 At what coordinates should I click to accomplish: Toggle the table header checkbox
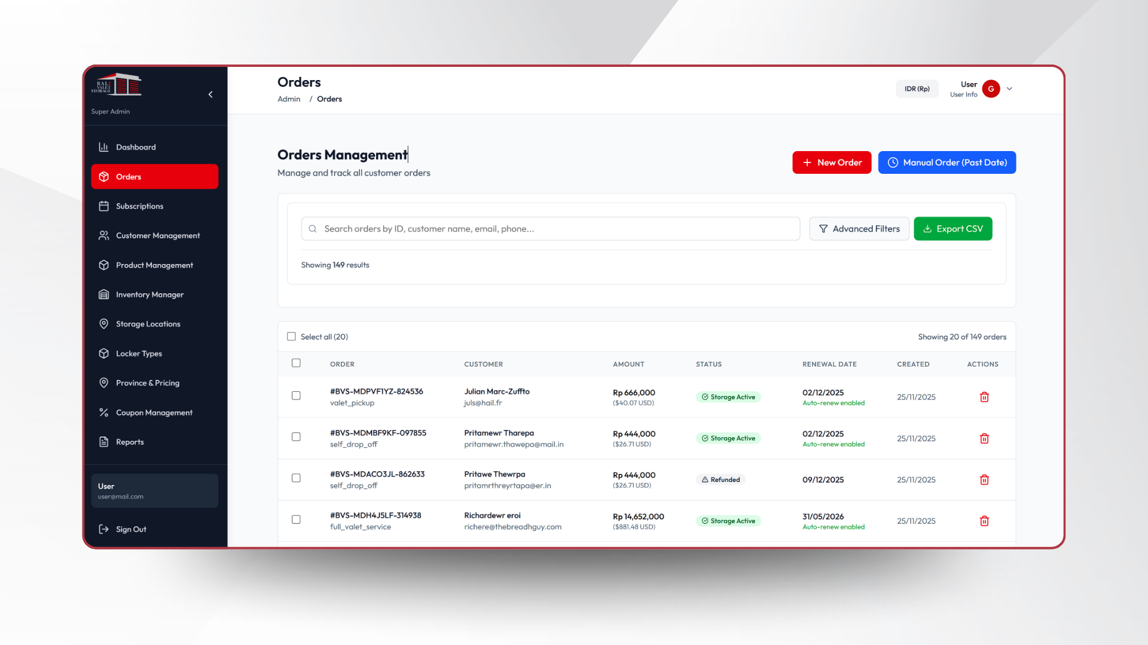(x=296, y=363)
